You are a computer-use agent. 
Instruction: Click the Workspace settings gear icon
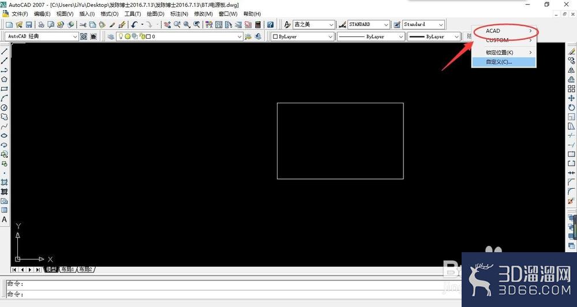(x=84, y=36)
